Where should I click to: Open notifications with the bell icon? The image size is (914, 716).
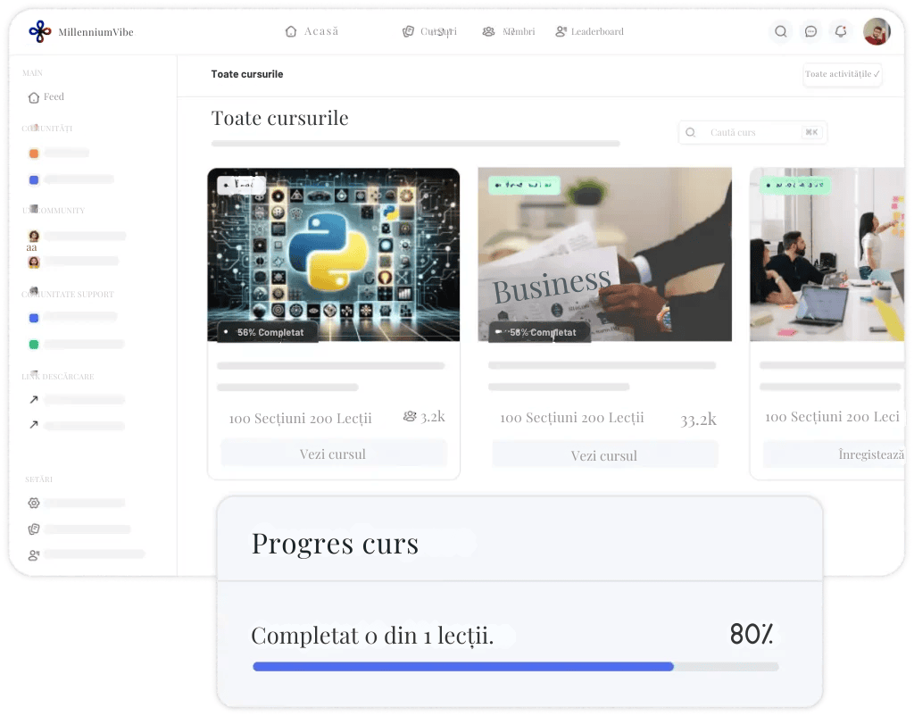click(x=840, y=32)
